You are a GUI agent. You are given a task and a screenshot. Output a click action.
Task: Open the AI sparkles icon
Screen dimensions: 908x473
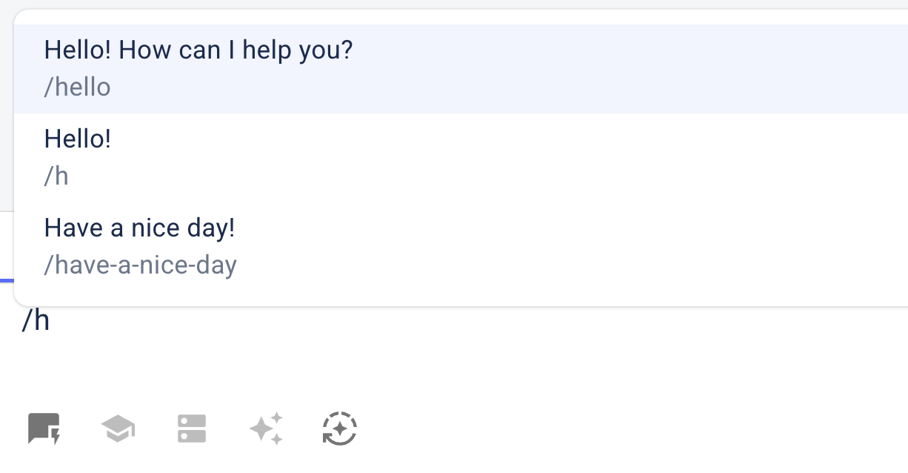click(x=266, y=429)
